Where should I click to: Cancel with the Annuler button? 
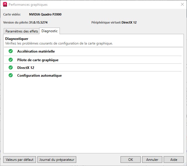152,160
